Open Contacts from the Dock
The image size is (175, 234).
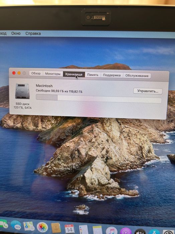[56, 228]
